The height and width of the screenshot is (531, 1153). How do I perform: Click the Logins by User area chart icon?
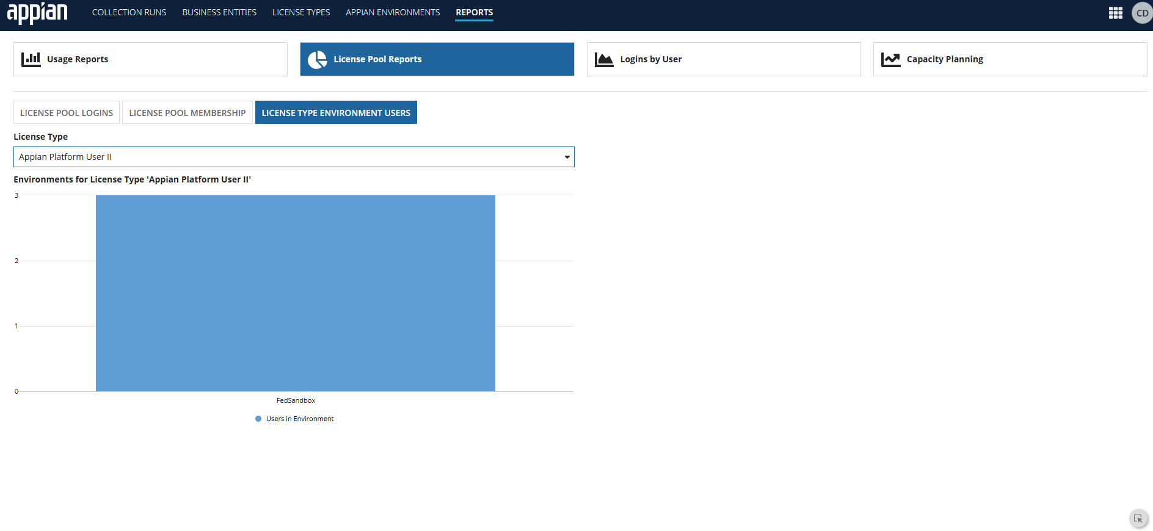pyautogui.click(x=603, y=59)
